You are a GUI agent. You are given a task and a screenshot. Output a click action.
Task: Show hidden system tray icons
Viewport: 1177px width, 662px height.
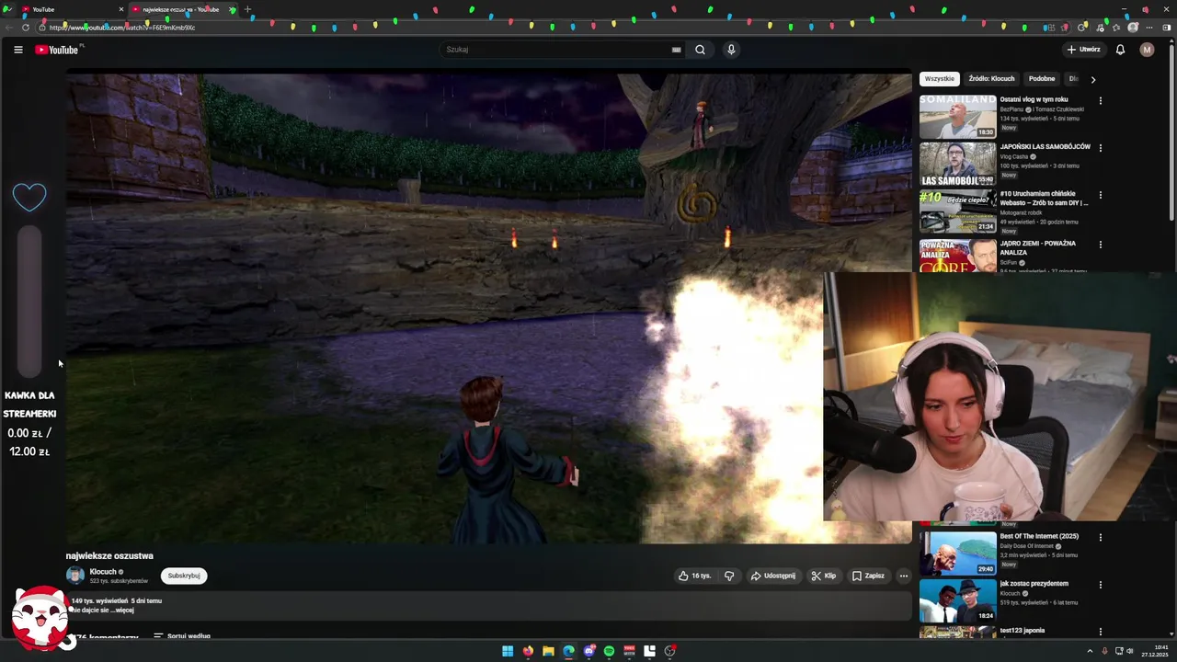point(1090,651)
